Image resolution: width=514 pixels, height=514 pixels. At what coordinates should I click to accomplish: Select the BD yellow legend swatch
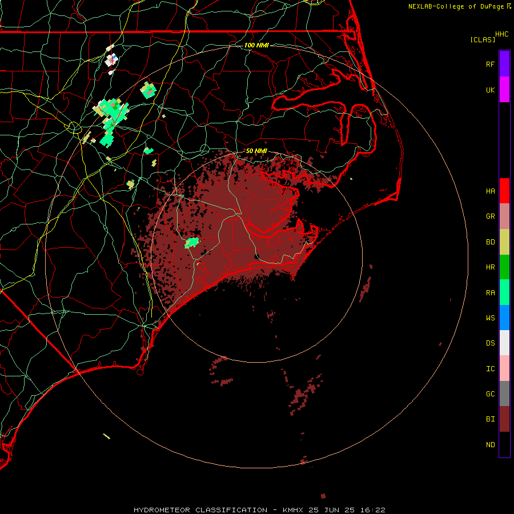click(x=504, y=242)
